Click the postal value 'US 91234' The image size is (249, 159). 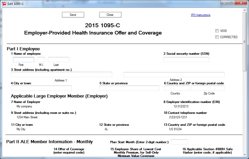click(175, 129)
